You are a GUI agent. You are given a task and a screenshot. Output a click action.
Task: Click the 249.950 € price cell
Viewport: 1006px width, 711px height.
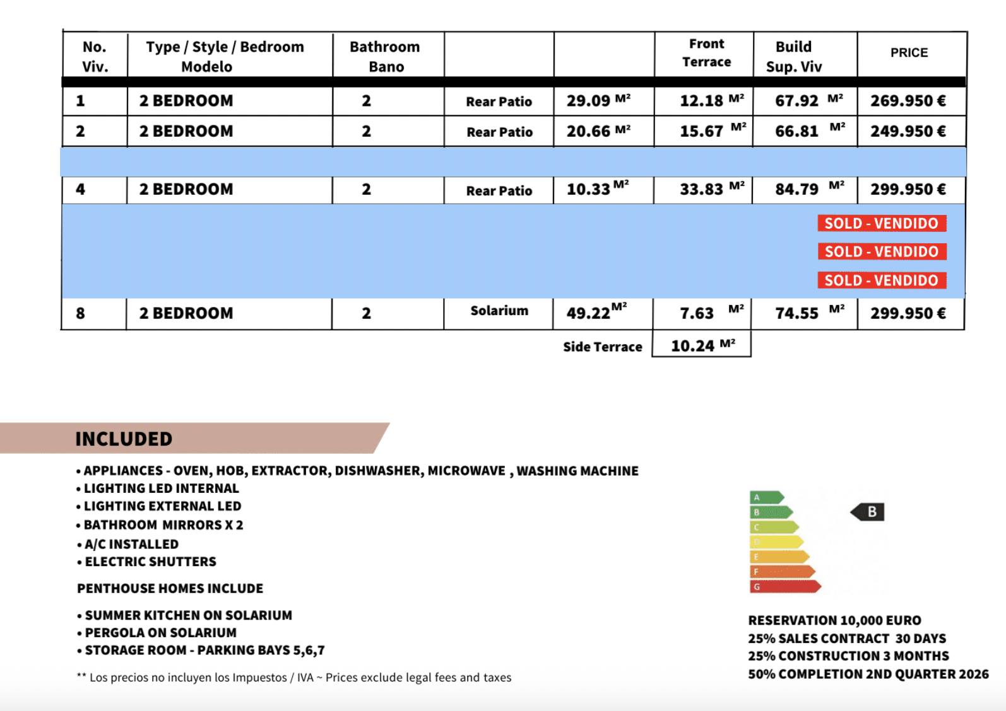908,131
